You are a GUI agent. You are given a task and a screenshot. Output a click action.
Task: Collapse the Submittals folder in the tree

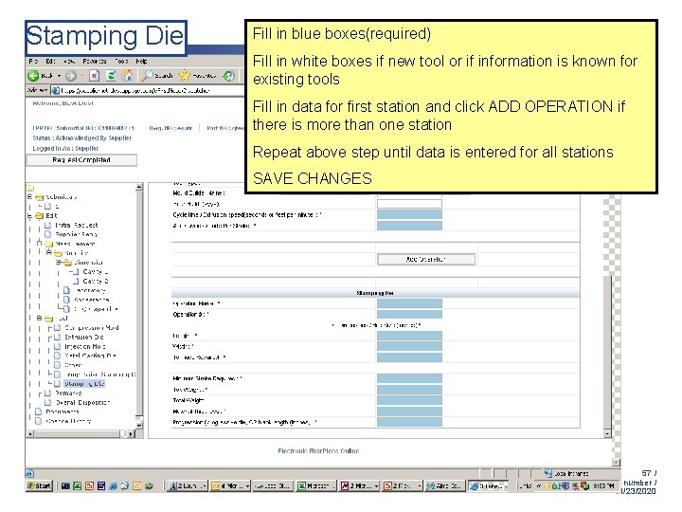(30, 197)
